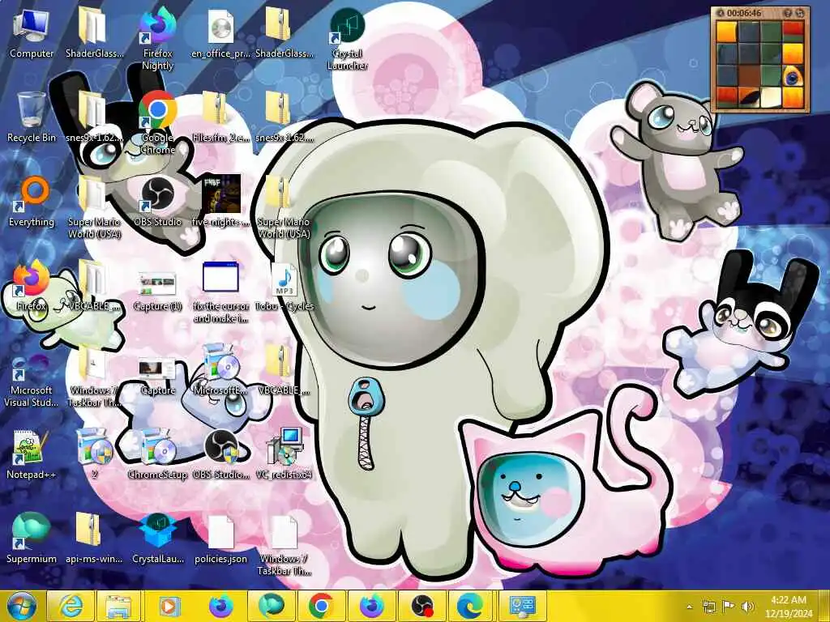Image resolution: width=830 pixels, height=622 pixels.
Task: Select the OBS-Studio... installer file
Action: pos(220,454)
